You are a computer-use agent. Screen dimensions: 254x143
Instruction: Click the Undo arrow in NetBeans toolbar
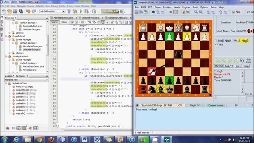coord(28,12)
